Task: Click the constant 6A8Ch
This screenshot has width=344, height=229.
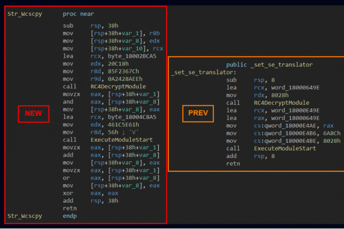Action: point(332,133)
